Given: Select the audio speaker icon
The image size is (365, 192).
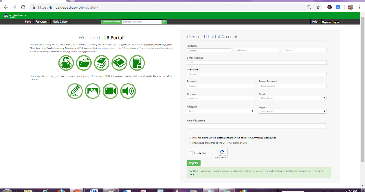Looking at the screenshot, I should pyautogui.click(x=128, y=91).
